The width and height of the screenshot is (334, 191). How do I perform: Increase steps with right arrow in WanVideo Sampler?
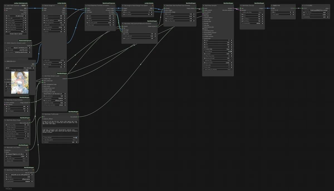(x=231, y=40)
